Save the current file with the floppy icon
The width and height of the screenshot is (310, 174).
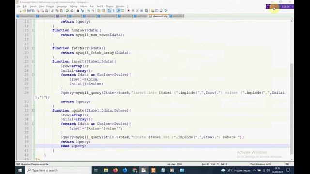click(29, 11)
